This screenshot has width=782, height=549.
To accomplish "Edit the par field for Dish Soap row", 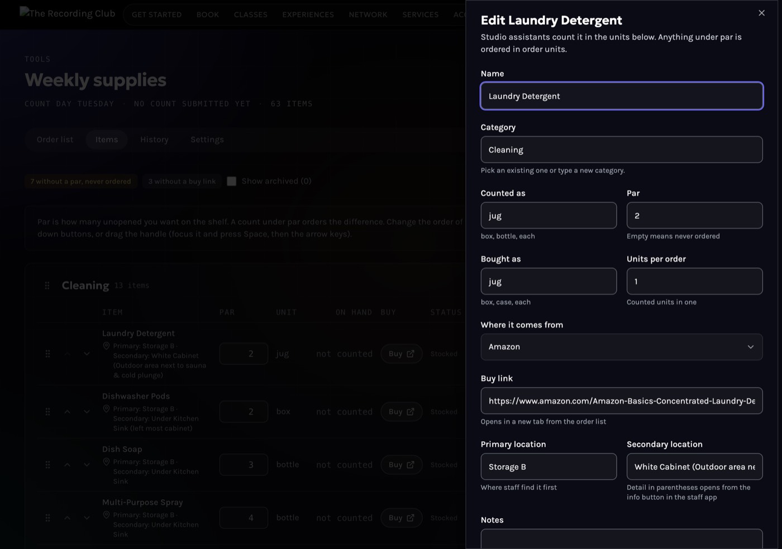I will pyautogui.click(x=244, y=465).
